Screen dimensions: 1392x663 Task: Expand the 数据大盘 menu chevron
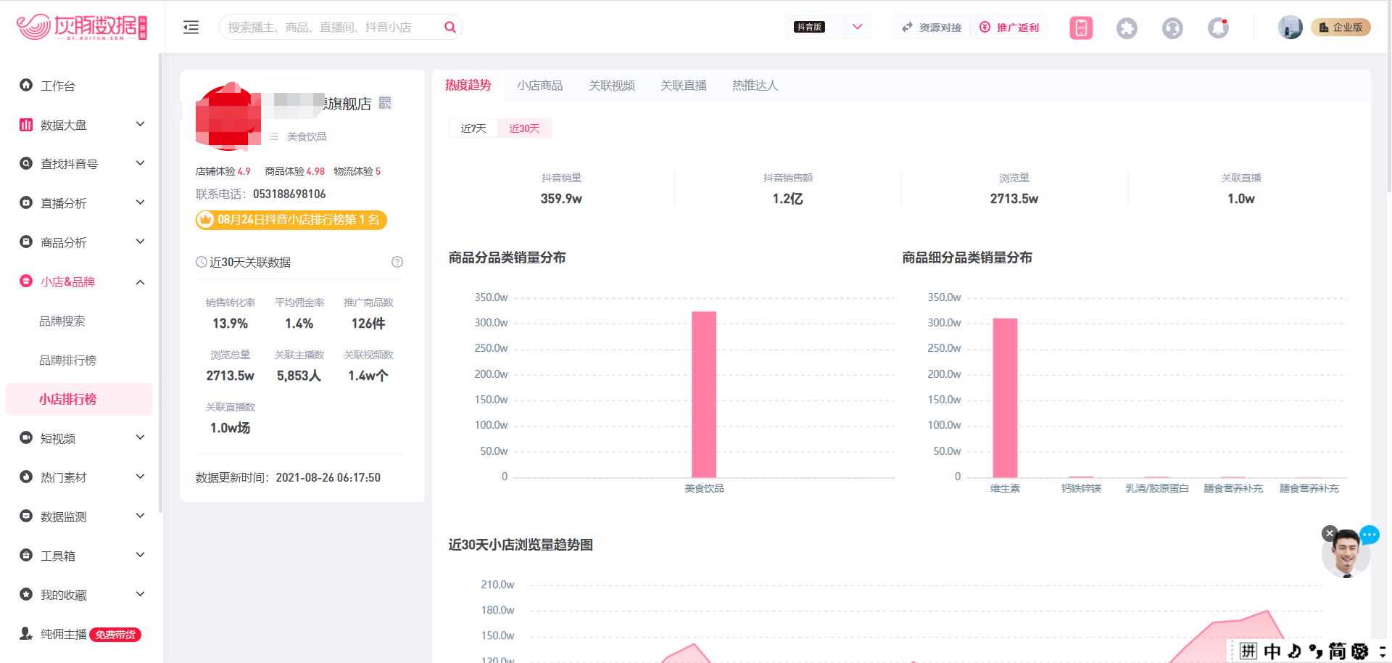click(141, 124)
